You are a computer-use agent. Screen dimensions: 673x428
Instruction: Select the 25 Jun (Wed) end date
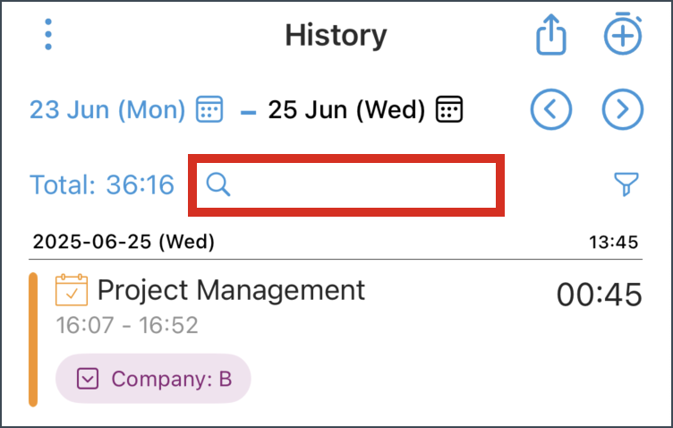tap(347, 109)
